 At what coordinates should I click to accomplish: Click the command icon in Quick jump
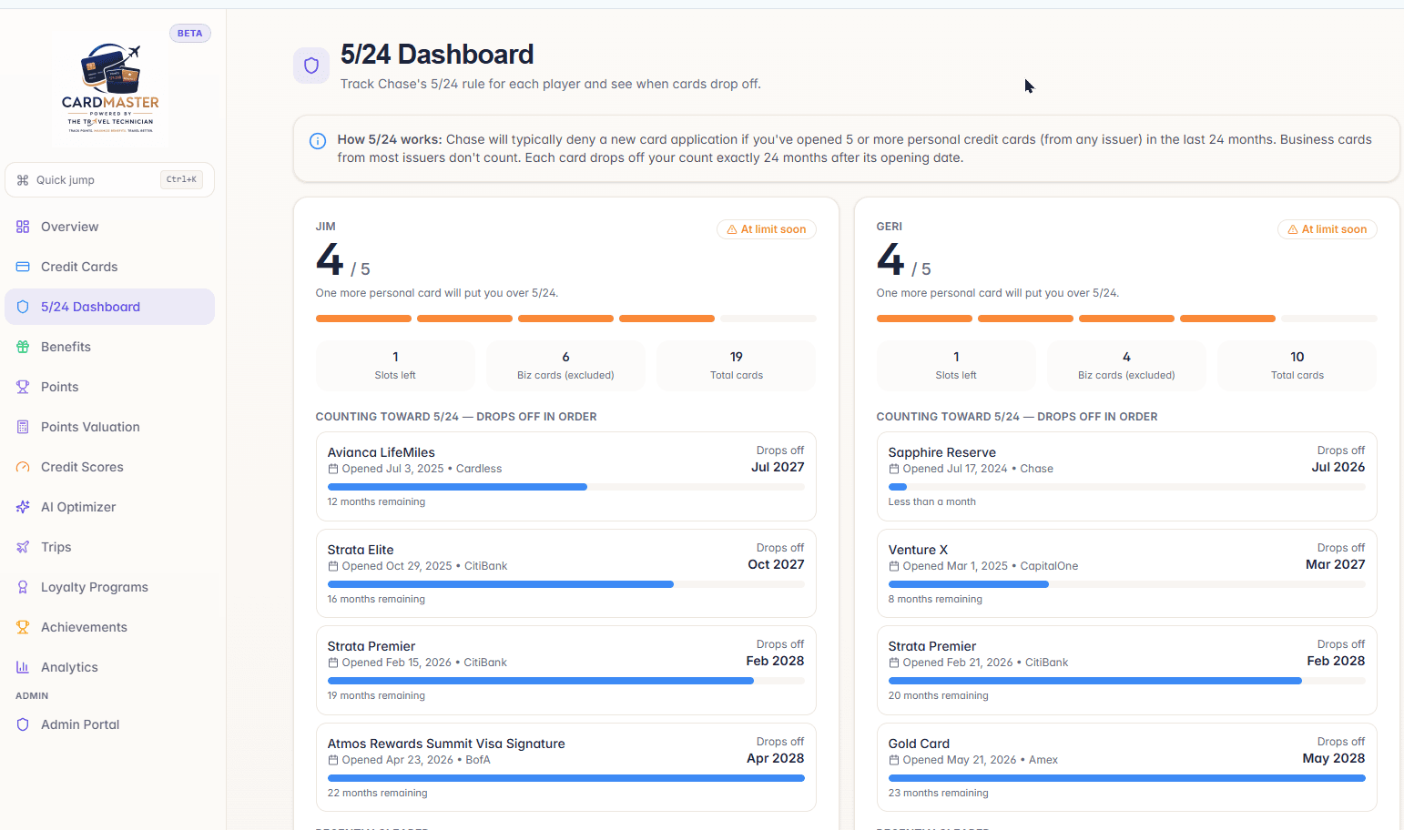click(23, 180)
